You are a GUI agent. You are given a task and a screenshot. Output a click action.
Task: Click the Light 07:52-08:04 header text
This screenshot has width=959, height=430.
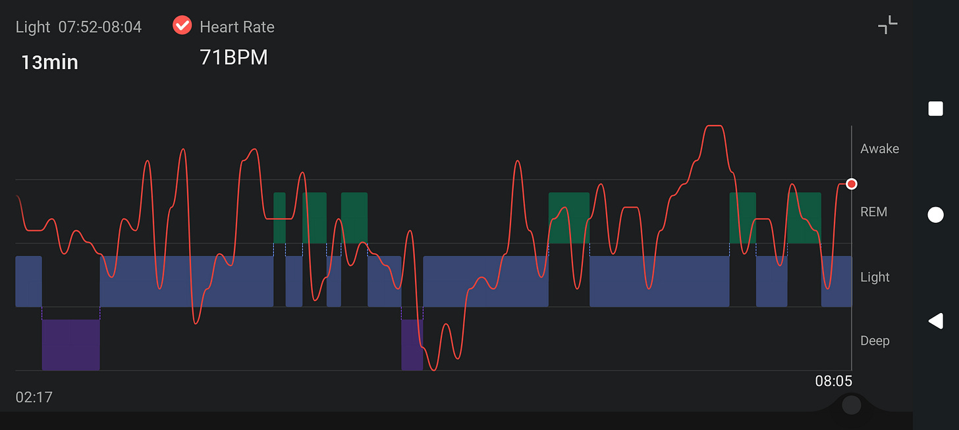point(78,27)
